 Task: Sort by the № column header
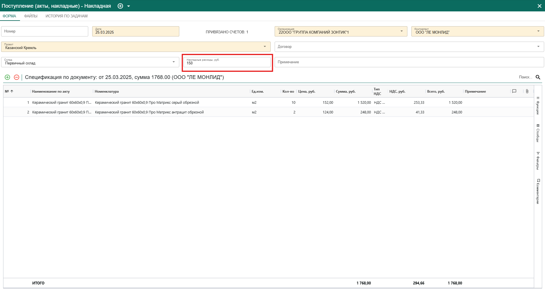click(x=9, y=91)
